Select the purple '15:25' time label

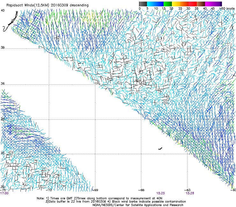(160, 193)
